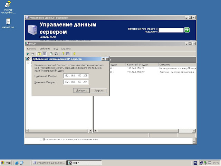Switch to Управление данным сервером taskbar button
Image resolution: width=221 pixels, height=166 pixels.
(x=49, y=163)
